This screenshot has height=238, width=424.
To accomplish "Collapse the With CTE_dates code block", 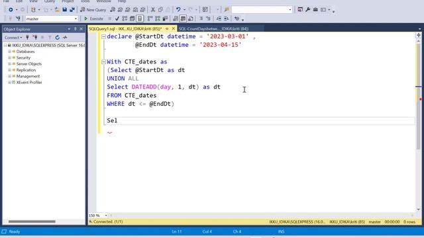I will (x=103, y=61).
